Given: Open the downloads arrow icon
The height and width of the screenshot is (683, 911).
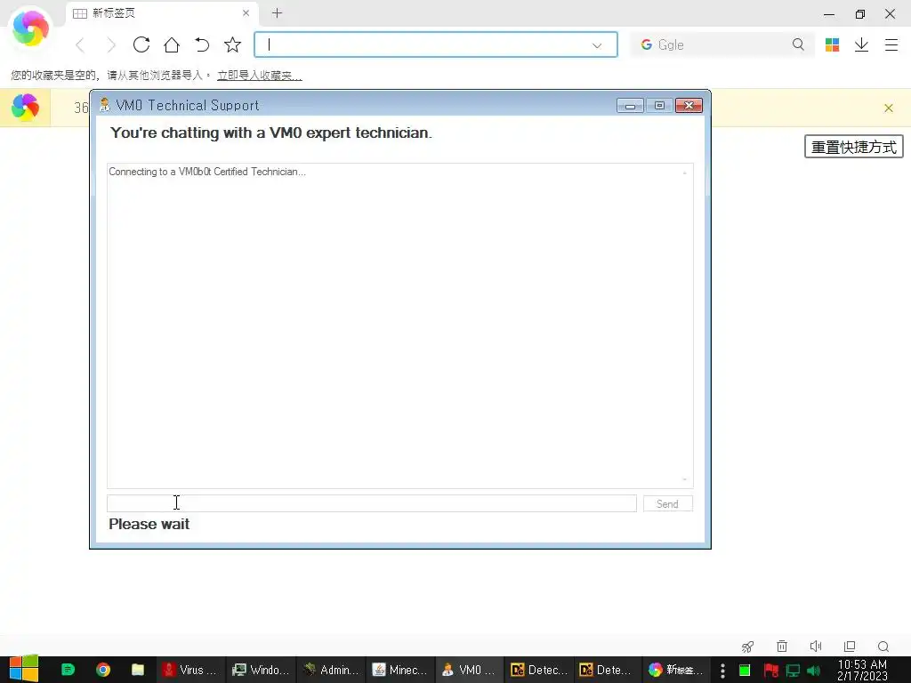Looking at the screenshot, I should (861, 44).
